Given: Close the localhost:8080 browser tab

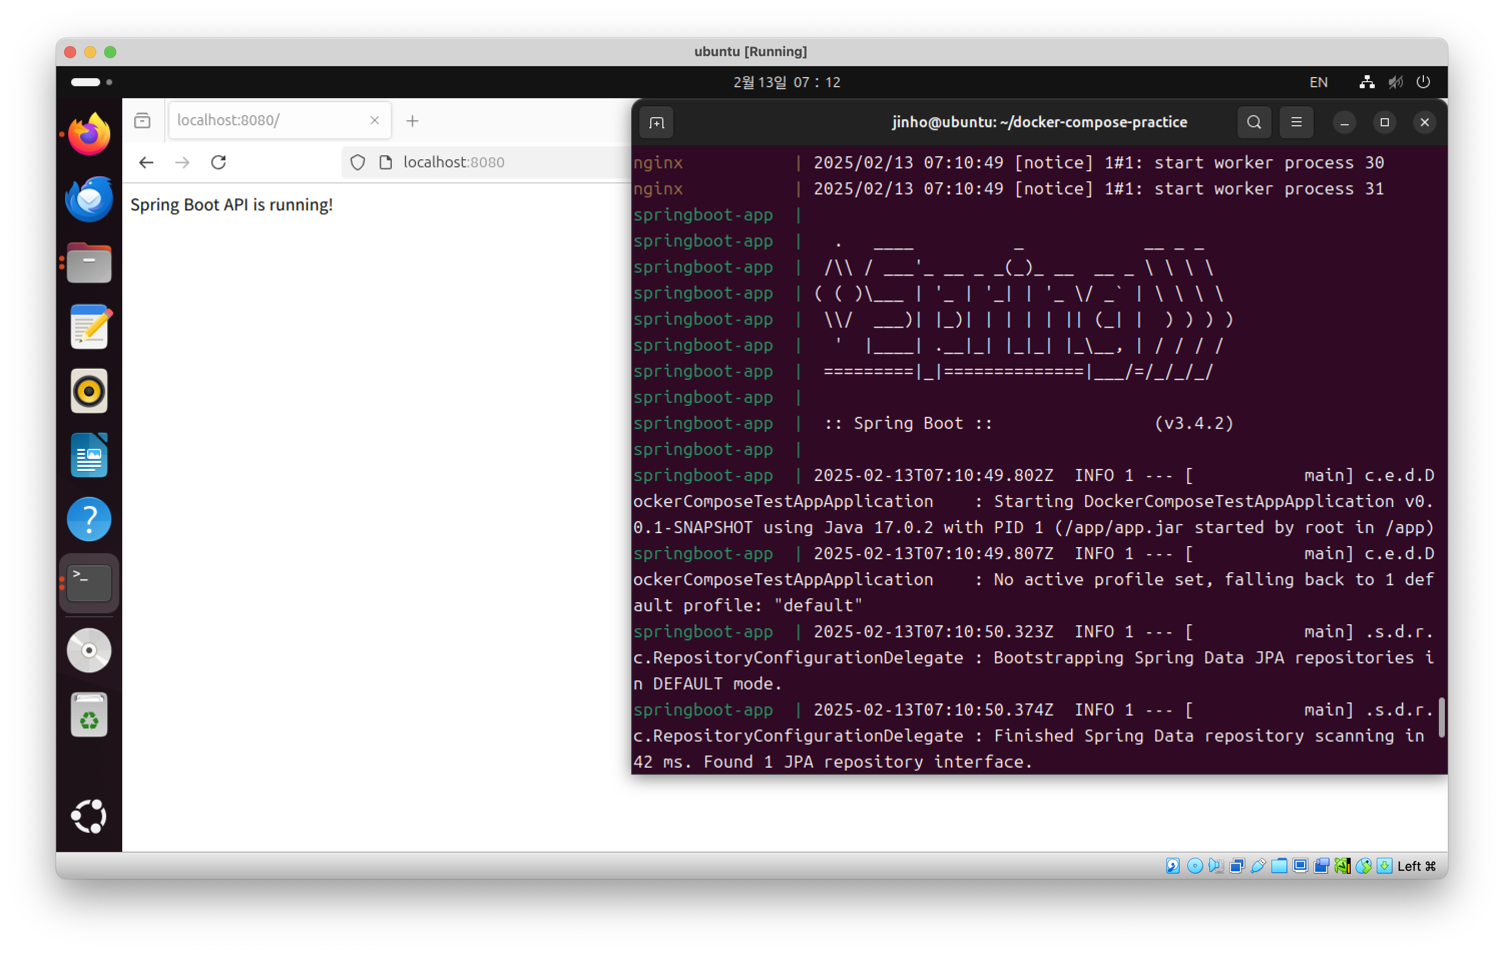Looking at the screenshot, I should click(x=375, y=120).
